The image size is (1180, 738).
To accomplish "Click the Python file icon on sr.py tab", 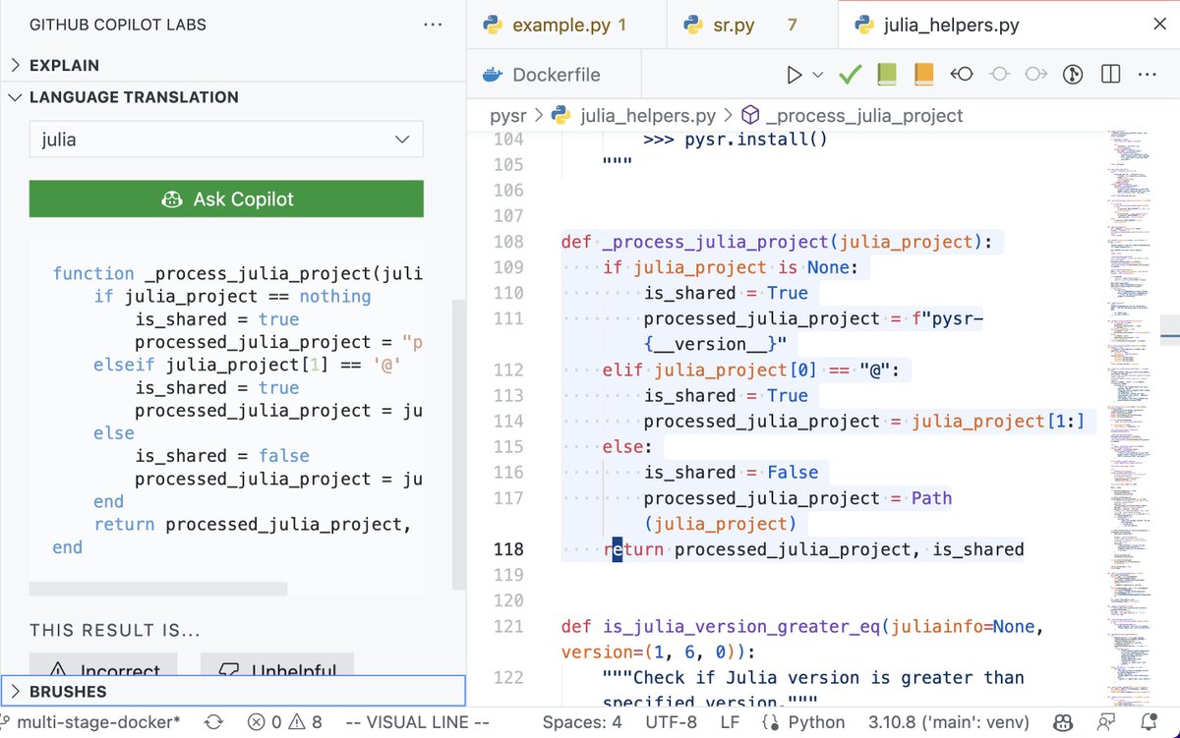I will tap(693, 26).
